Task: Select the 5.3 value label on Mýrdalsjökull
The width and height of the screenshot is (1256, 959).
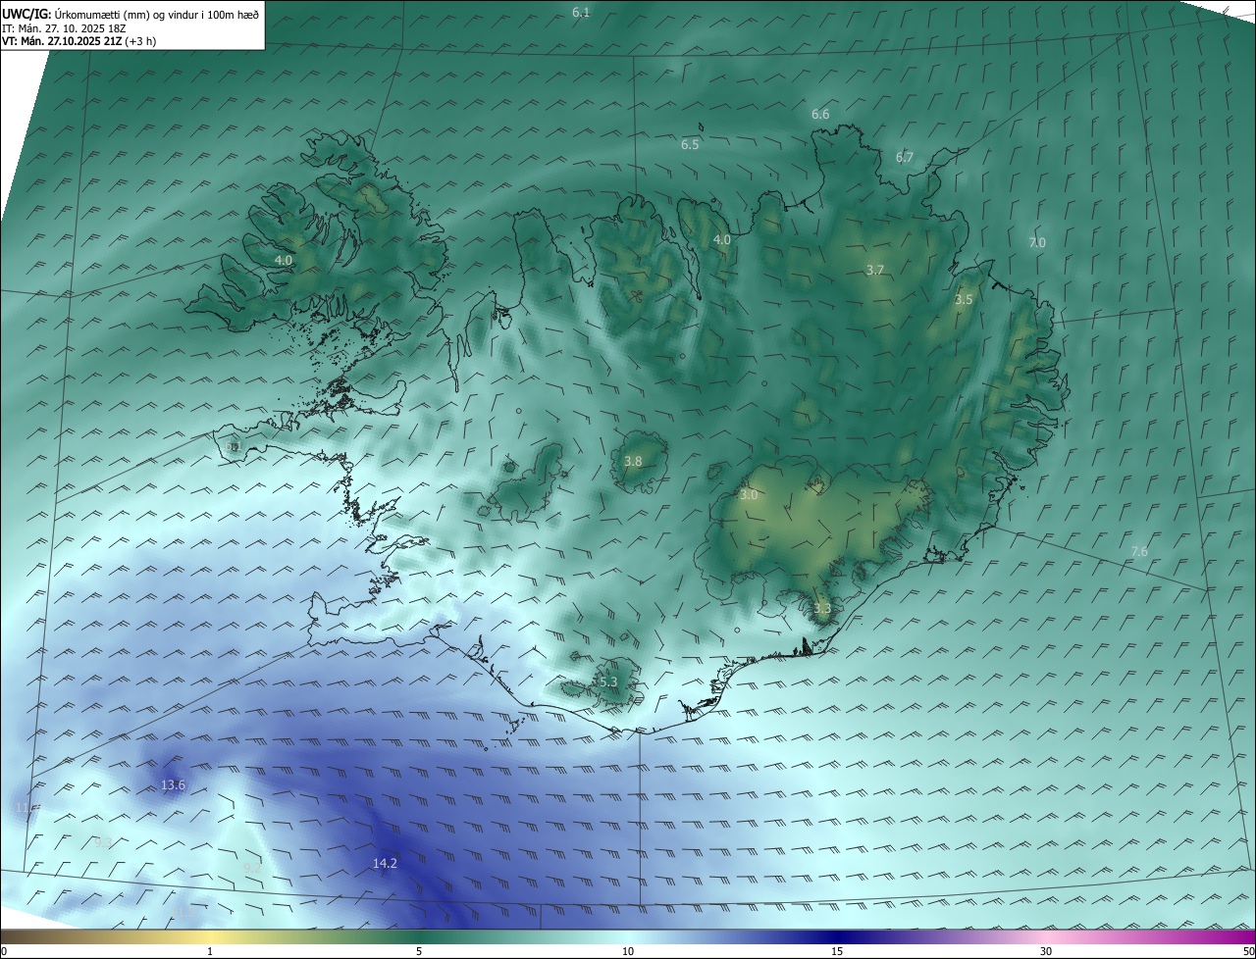Action: (x=608, y=681)
